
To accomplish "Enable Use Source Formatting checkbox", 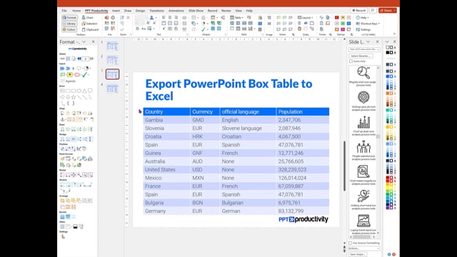I will pos(351,243).
